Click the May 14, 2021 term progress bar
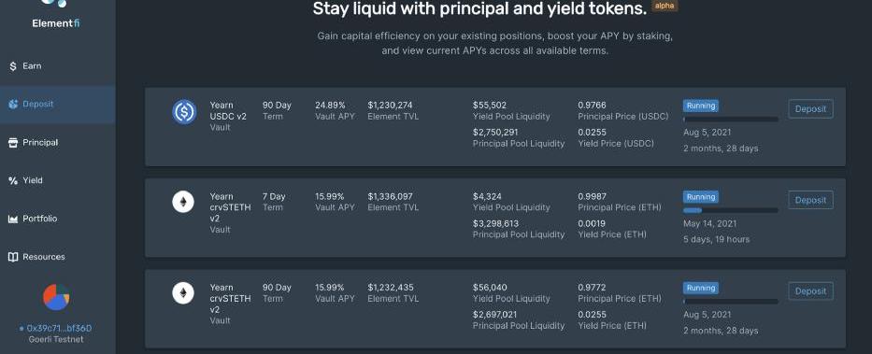 (731, 210)
